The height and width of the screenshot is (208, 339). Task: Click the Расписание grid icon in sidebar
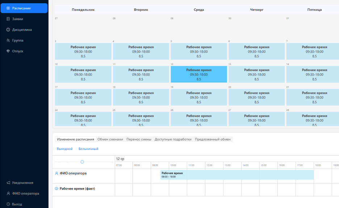pyautogui.click(x=8, y=8)
